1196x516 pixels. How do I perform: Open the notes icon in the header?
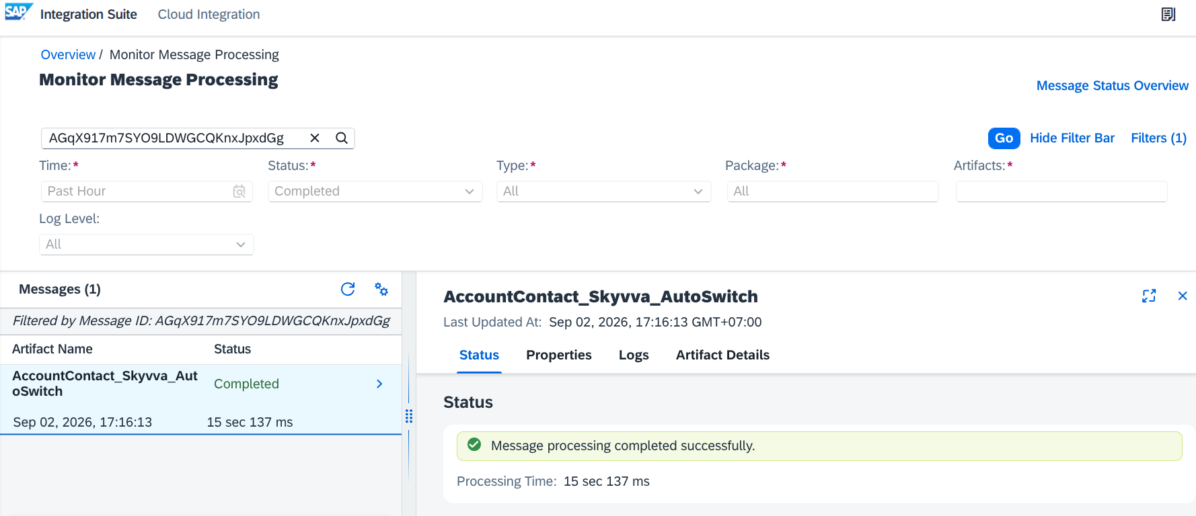pyautogui.click(x=1168, y=14)
